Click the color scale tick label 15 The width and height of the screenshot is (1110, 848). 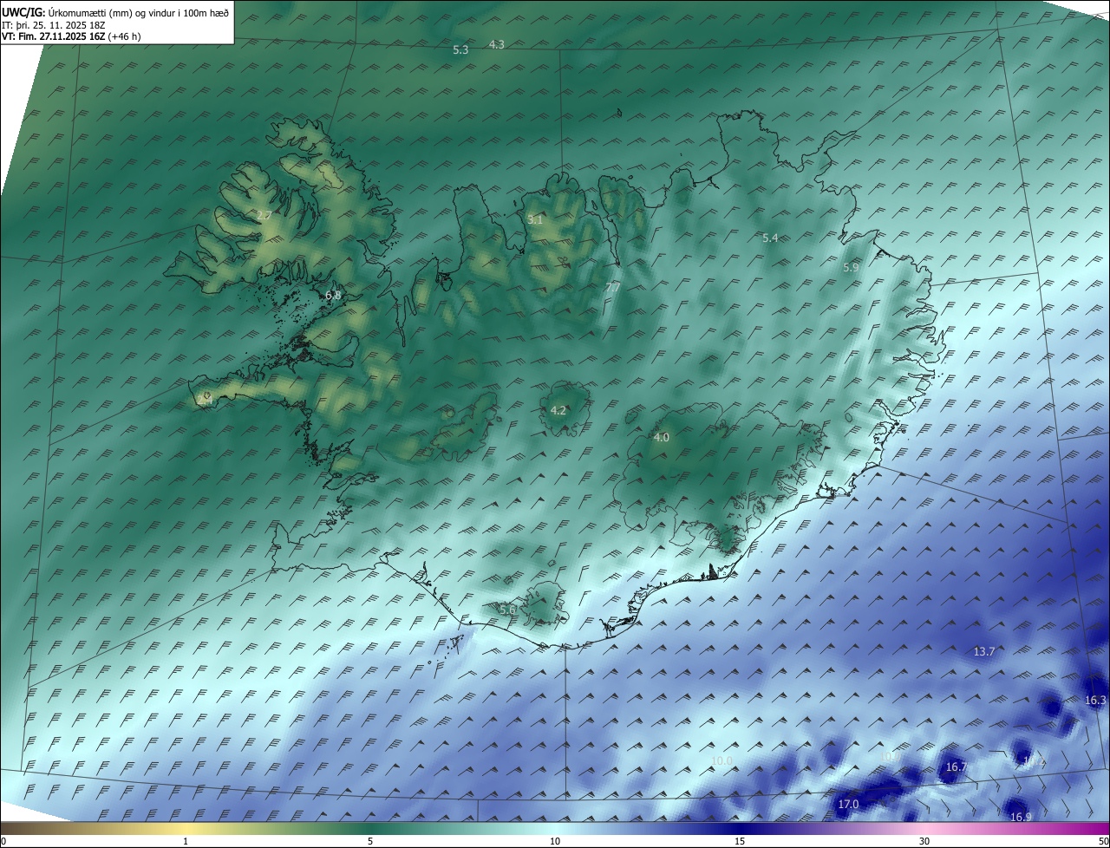pos(740,842)
